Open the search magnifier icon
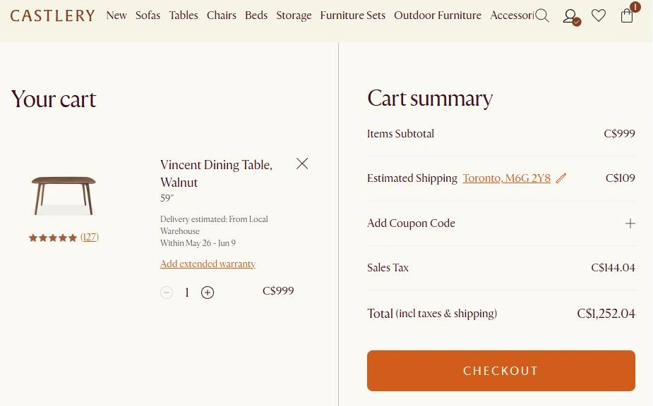This screenshot has width=653, height=406. (x=541, y=16)
